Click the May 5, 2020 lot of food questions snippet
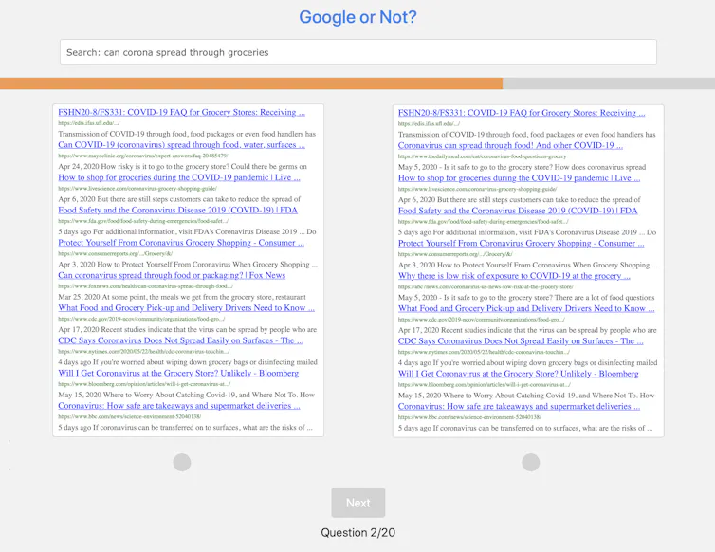715x552 pixels. pyautogui.click(x=526, y=297)
